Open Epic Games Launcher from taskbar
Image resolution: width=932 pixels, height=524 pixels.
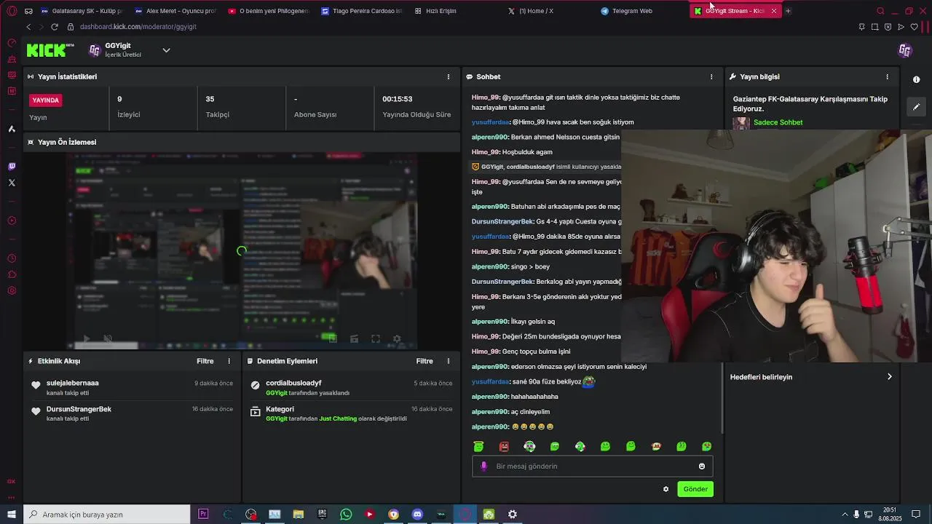click(x=322, y=515)
